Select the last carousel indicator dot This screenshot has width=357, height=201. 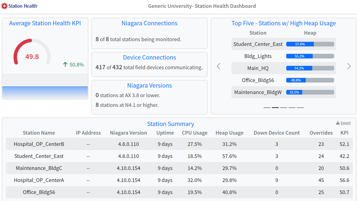pyautogui.click(x=300, y=107)
